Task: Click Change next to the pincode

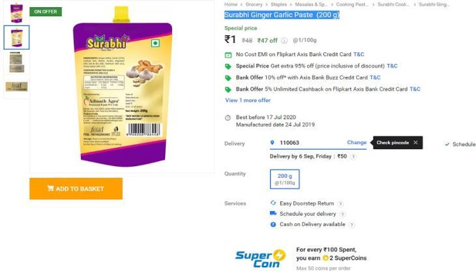Action: coord(357,143)
